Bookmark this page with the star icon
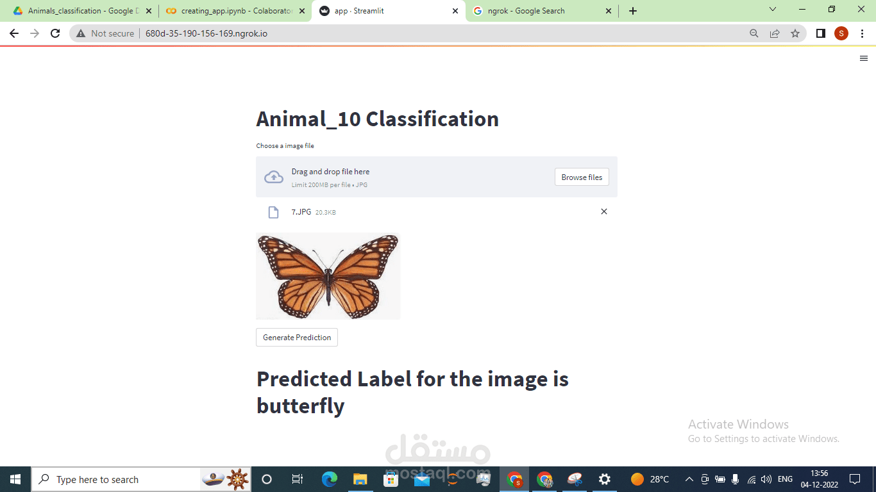 coord(795,33)
